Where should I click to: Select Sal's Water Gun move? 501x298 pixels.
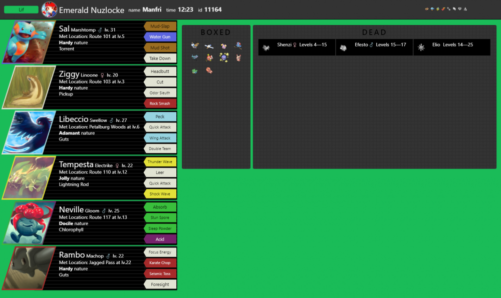point(160,37)
